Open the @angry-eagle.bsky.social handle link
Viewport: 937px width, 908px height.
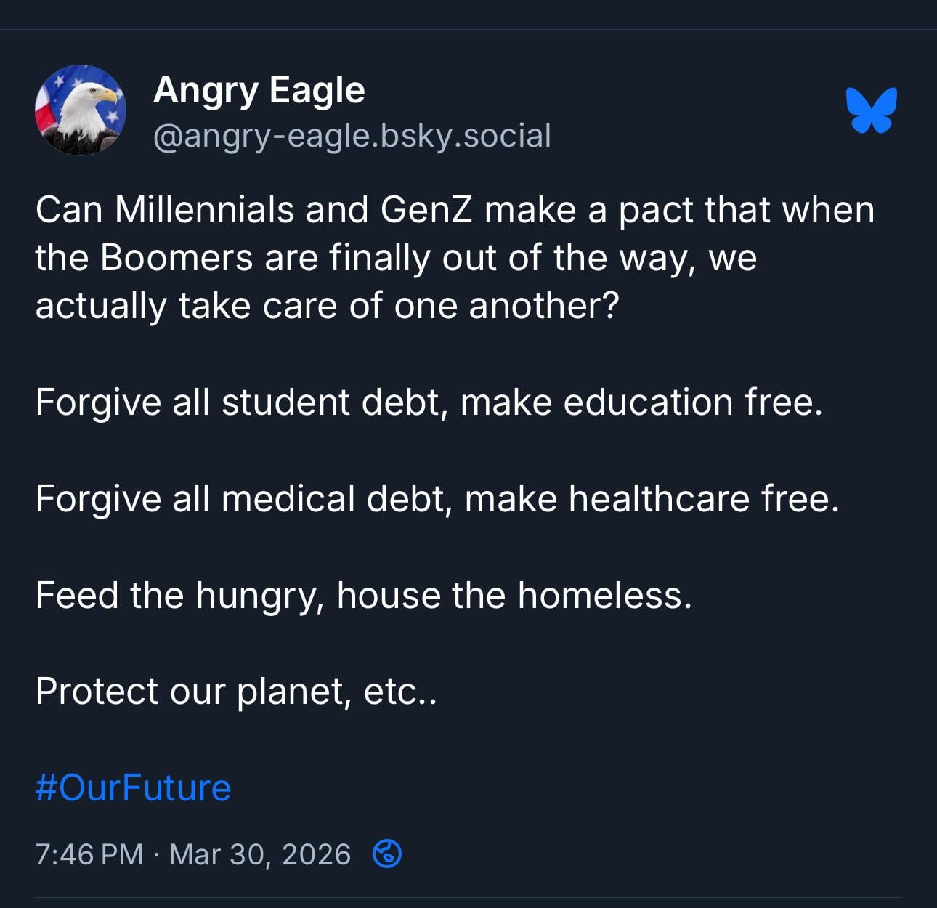[352, 136]
